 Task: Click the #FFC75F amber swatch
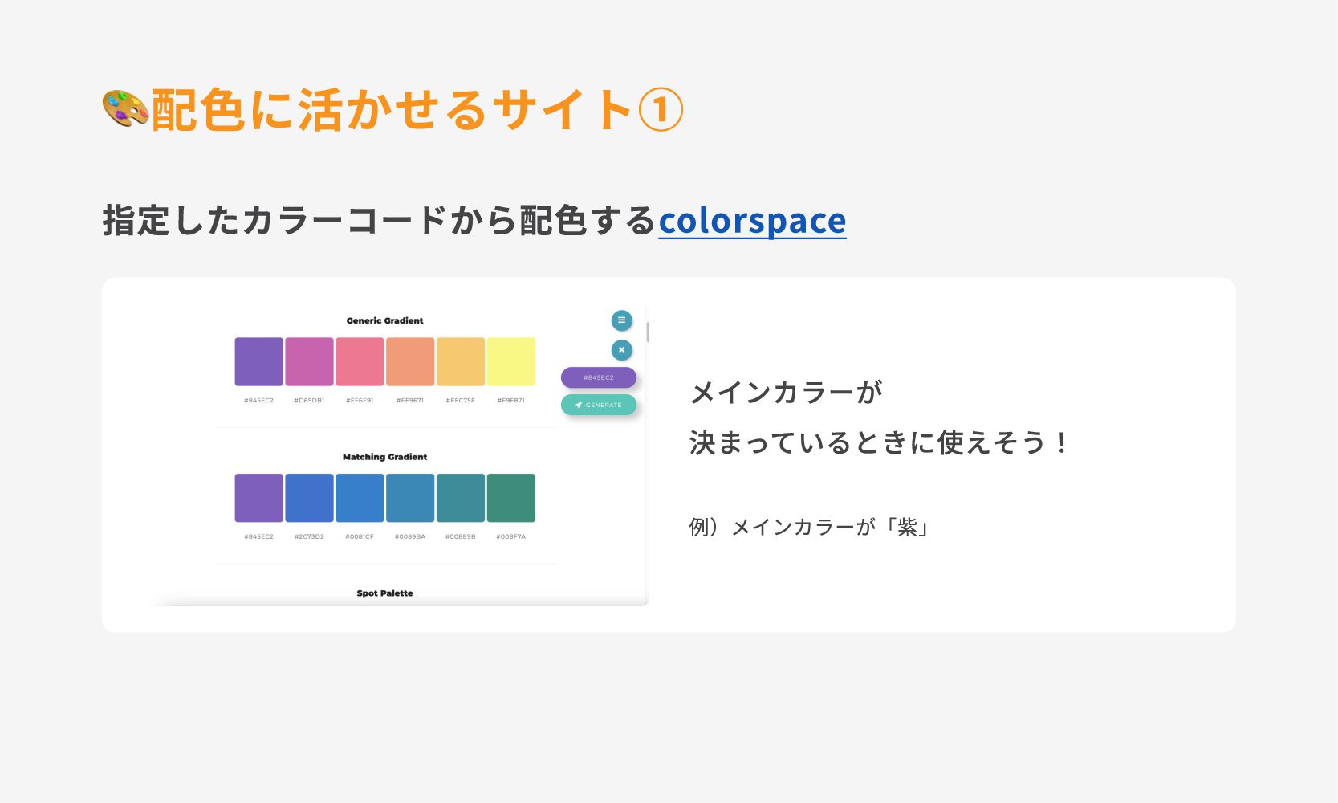click(x=461, y=361)
